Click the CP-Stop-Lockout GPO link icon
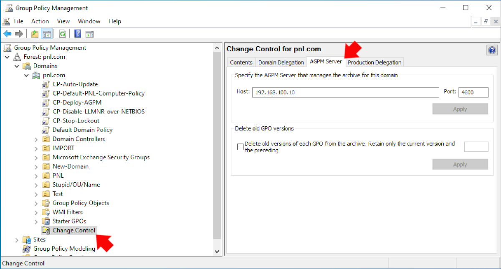The image size is (501, 269). [46, 121]
